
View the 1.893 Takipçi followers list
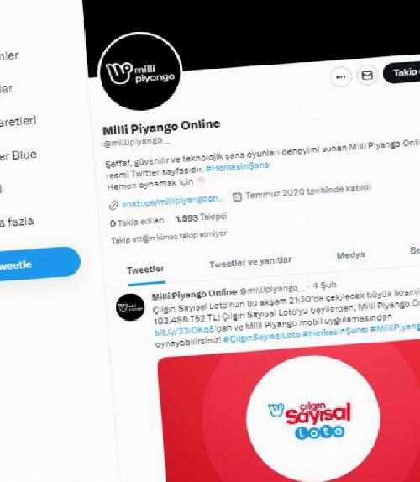pyautogui.click(x=202, y=218)
